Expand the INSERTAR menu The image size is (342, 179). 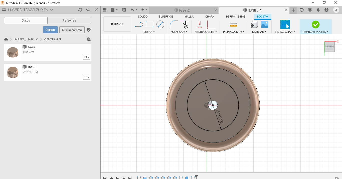tap(259, 32)
